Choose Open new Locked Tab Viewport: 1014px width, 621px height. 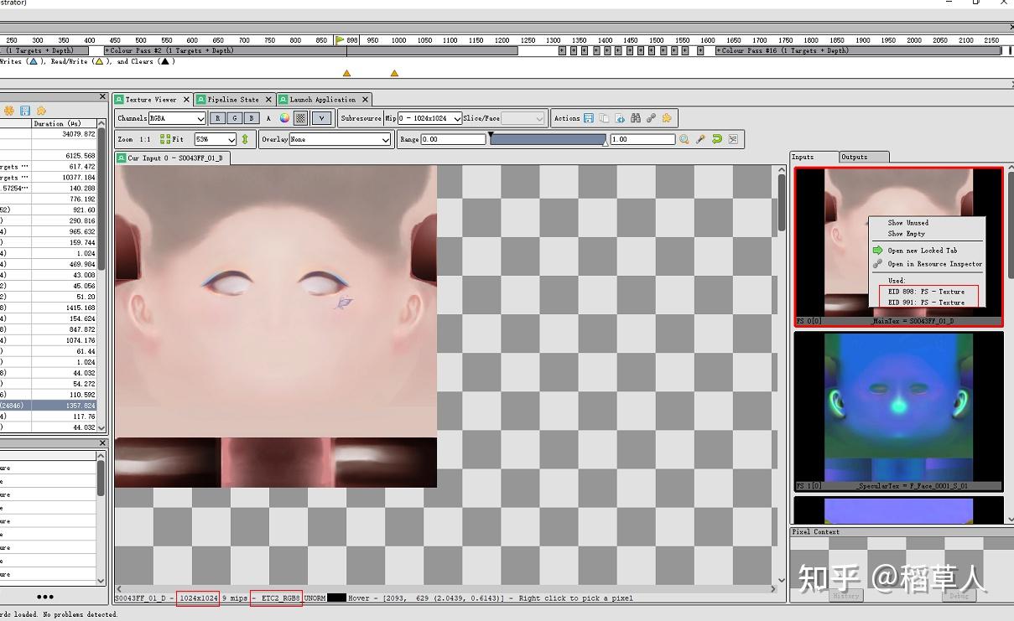(923, 251)
